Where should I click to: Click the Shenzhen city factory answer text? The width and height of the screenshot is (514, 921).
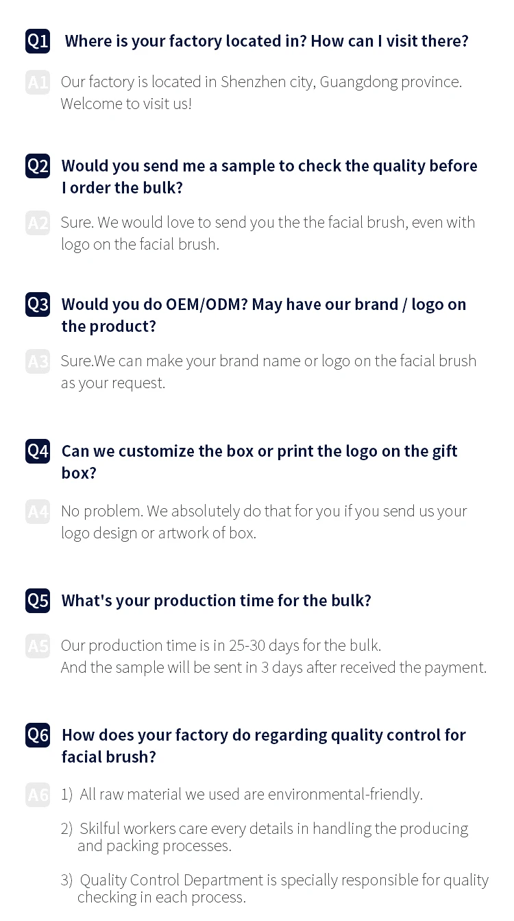[x=261, y=93]
